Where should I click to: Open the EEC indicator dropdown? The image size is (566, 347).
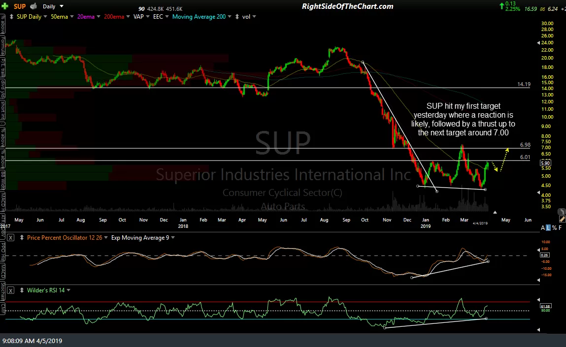tap(167, 17)
